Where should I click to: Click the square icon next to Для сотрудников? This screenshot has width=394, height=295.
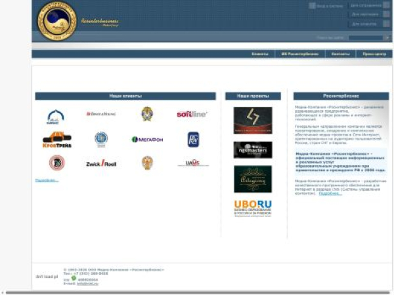[x=386, y=5]
